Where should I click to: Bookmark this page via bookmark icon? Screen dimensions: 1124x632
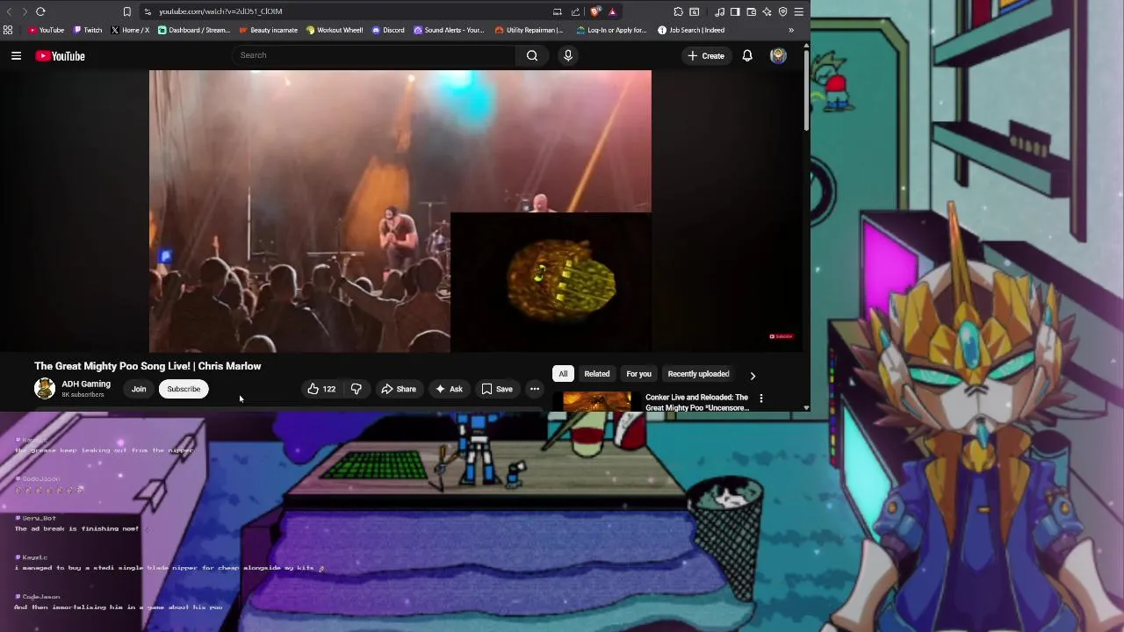click(126, 11)
